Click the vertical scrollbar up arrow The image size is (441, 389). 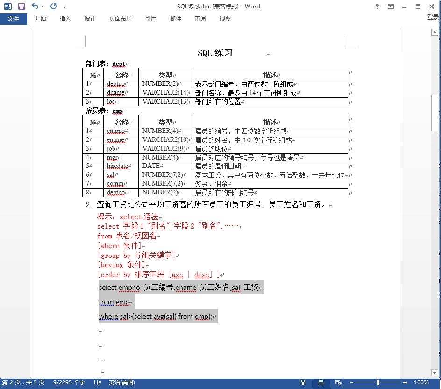(x=434, y=32)
